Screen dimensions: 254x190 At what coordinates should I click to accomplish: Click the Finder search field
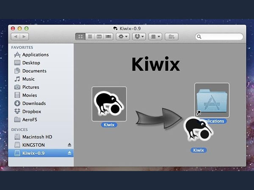click(x=219, y=37)
